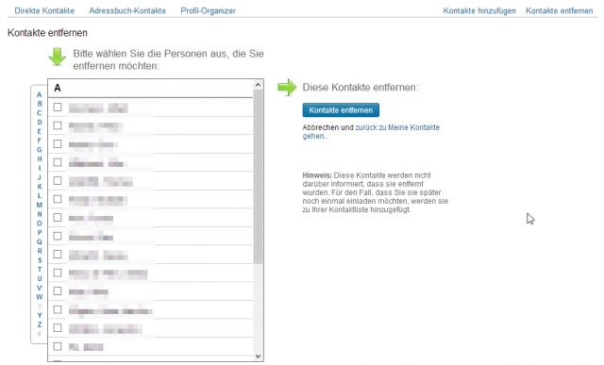Tick the second contact checkbox under A

point(58,125)
